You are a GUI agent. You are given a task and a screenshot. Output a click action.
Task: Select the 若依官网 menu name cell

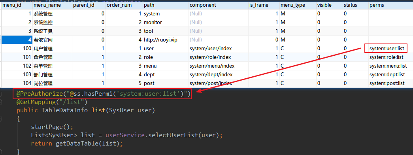52,40
